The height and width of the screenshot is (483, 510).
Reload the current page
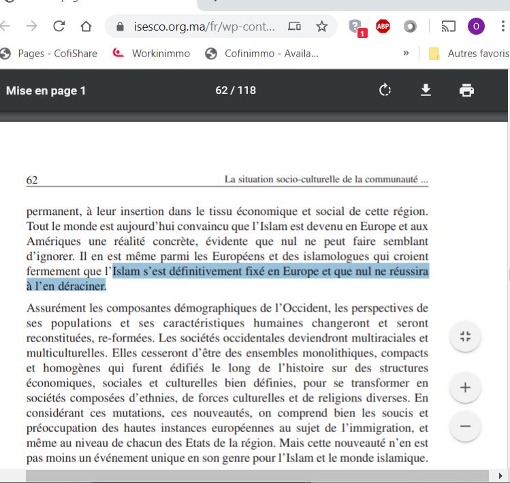click(59, 26)
